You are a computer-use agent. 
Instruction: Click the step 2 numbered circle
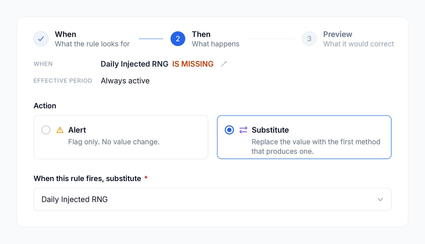coord(178,39)
